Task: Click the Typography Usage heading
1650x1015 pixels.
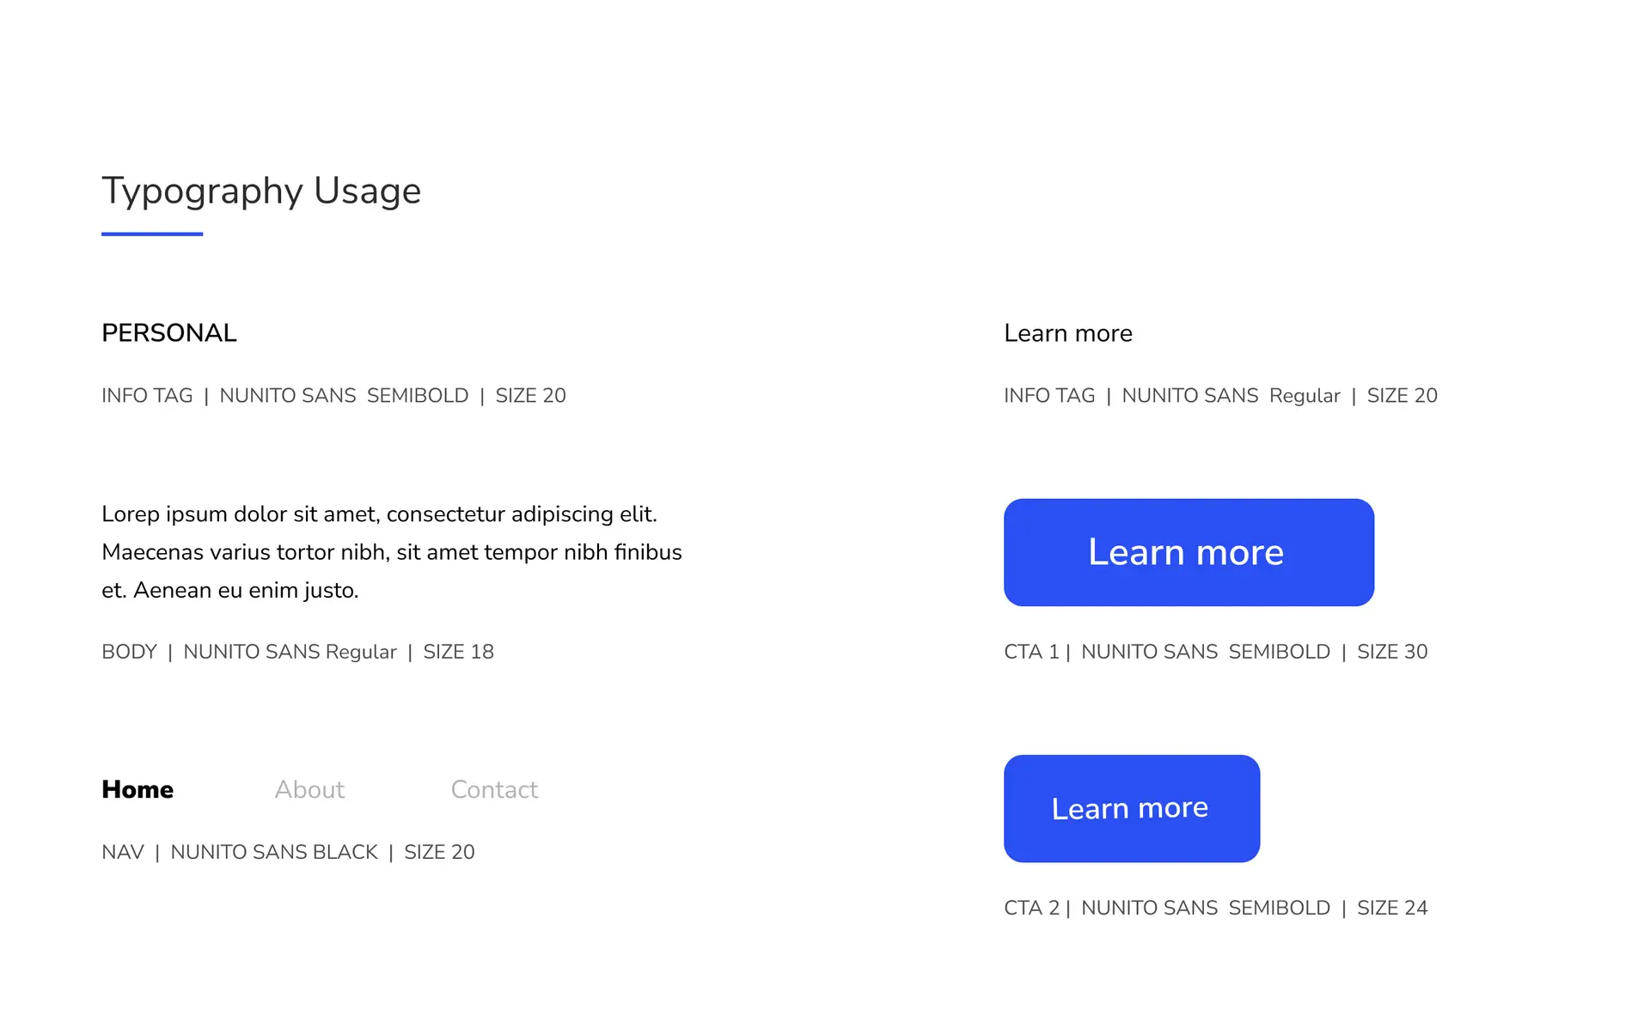Action: click(x=261, y=191)
